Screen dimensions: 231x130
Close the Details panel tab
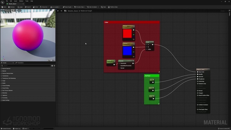(x=13, y=63)
